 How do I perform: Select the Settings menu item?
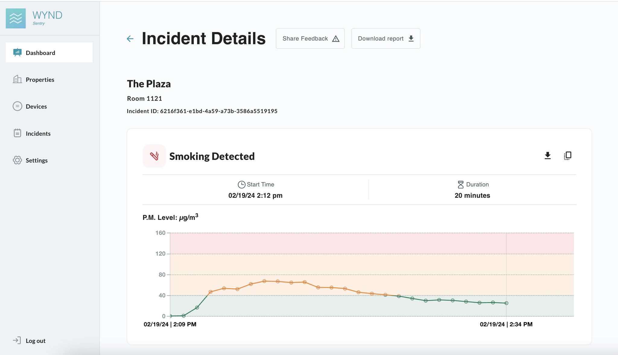[37, 160]
